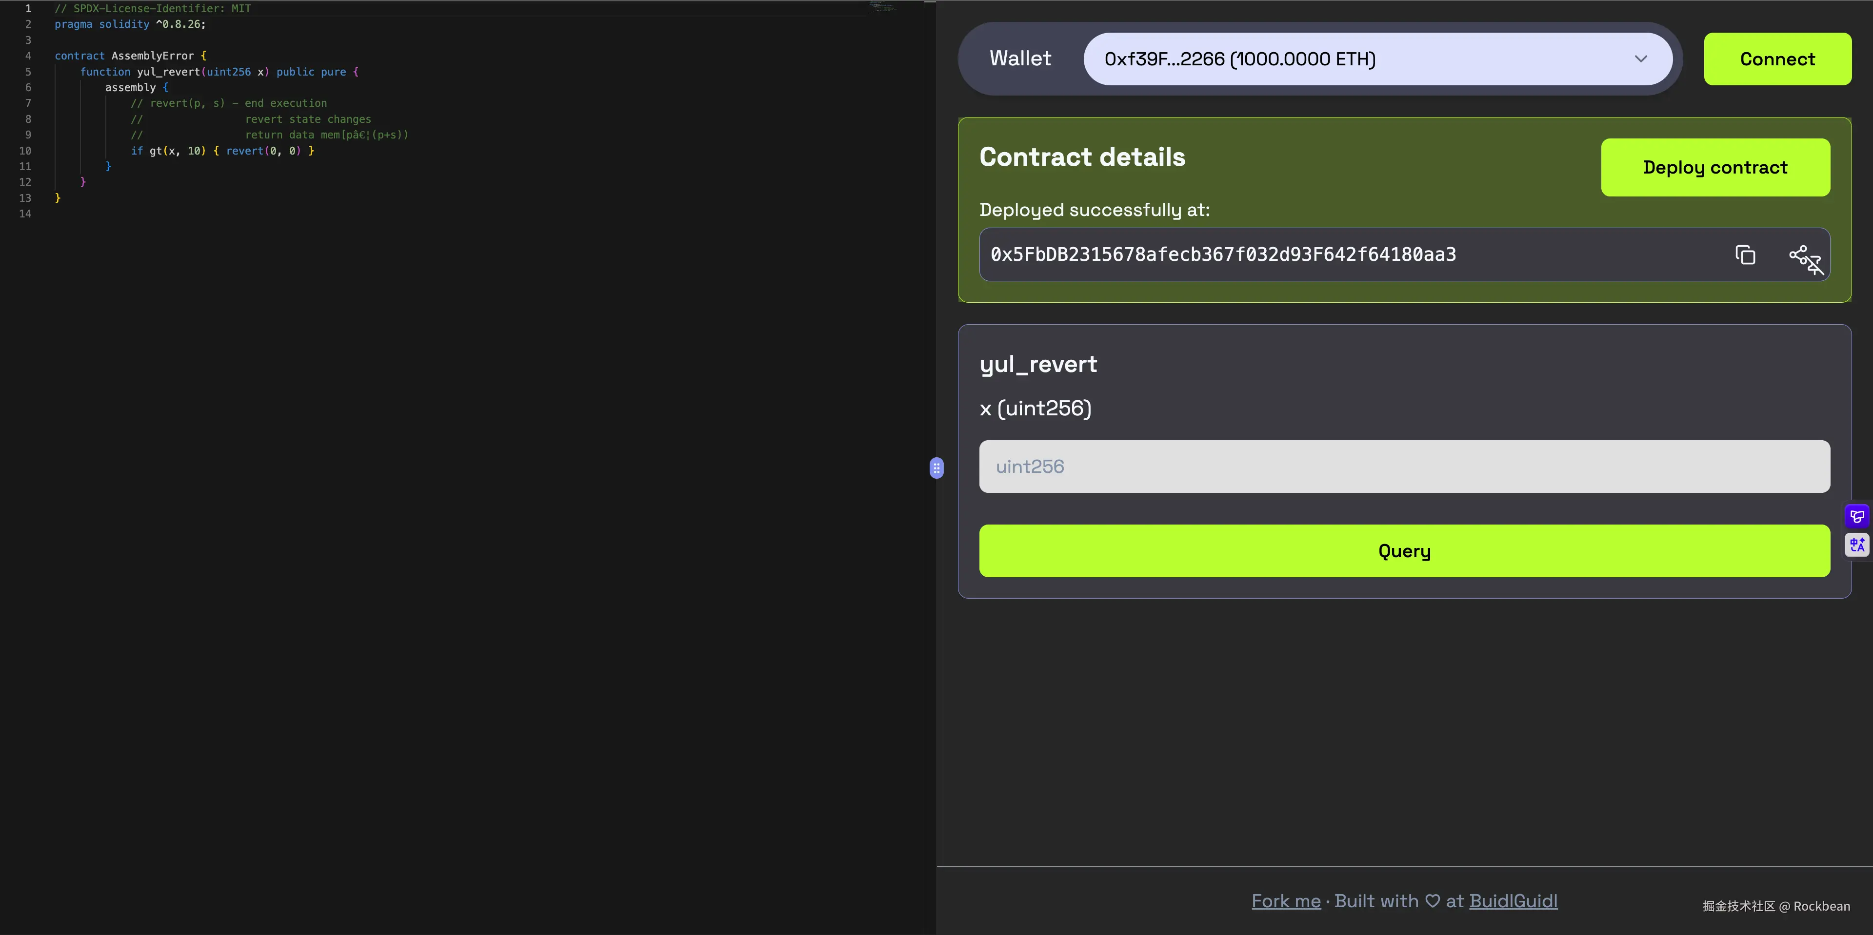Click the translate language icon on the right edge
This screenshot has height=935, width=1873.
click(x=1856, y=544)
